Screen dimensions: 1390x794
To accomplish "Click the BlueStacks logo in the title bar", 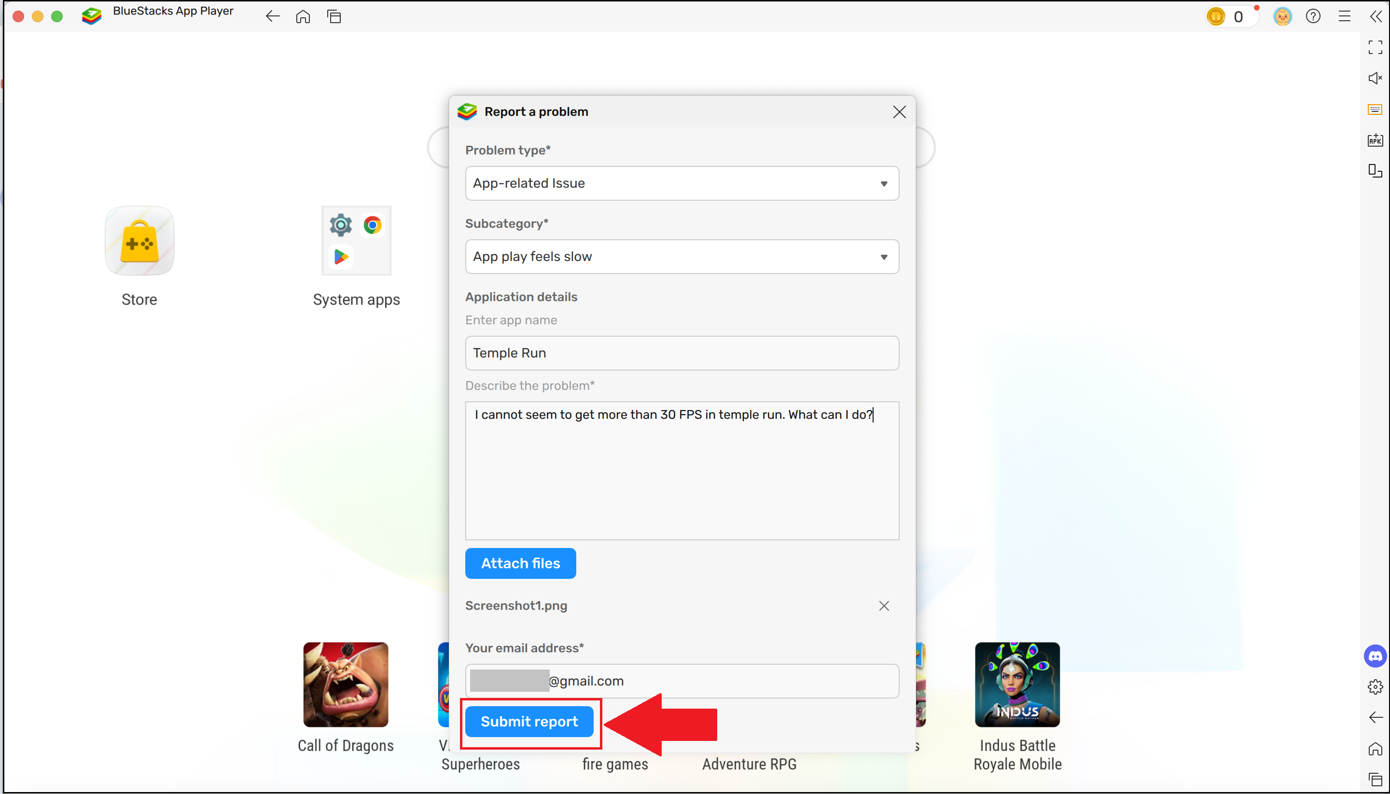I will pyautogui.click(x=92, y=16).
